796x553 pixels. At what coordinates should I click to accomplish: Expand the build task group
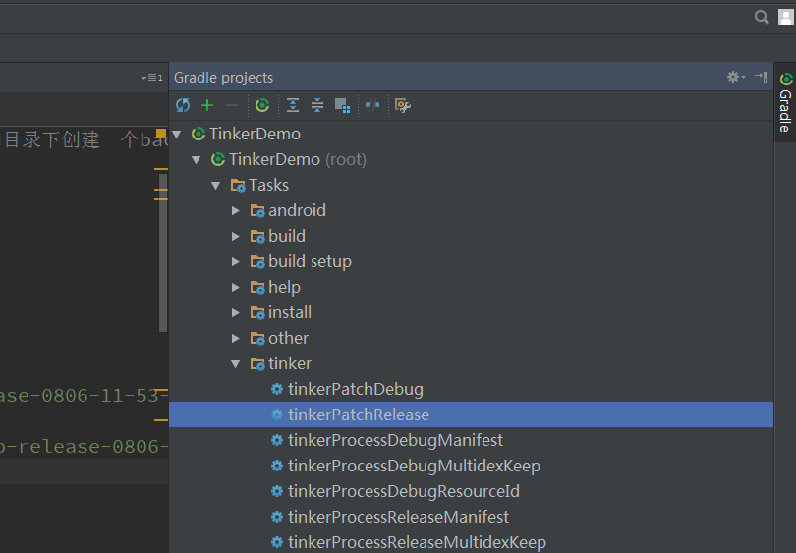pyautogui.click(x=236, y=237)
